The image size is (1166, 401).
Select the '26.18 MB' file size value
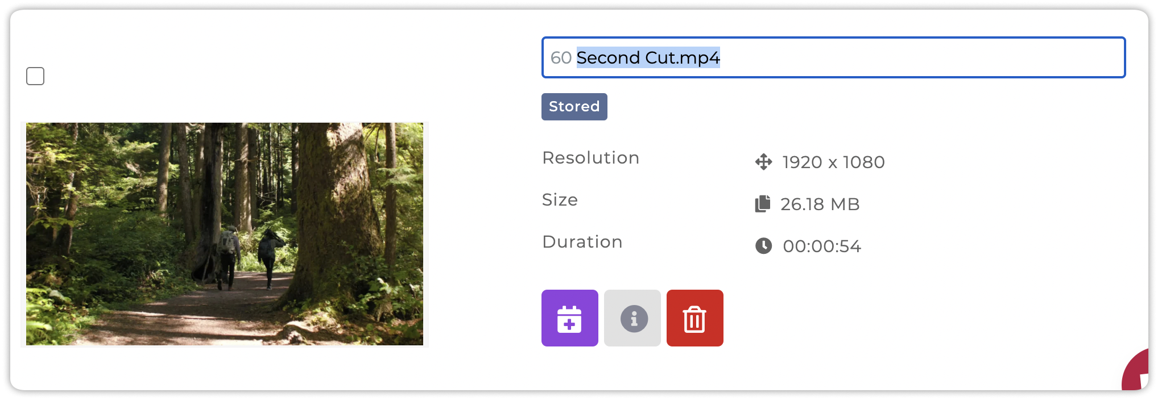[820, 204]
